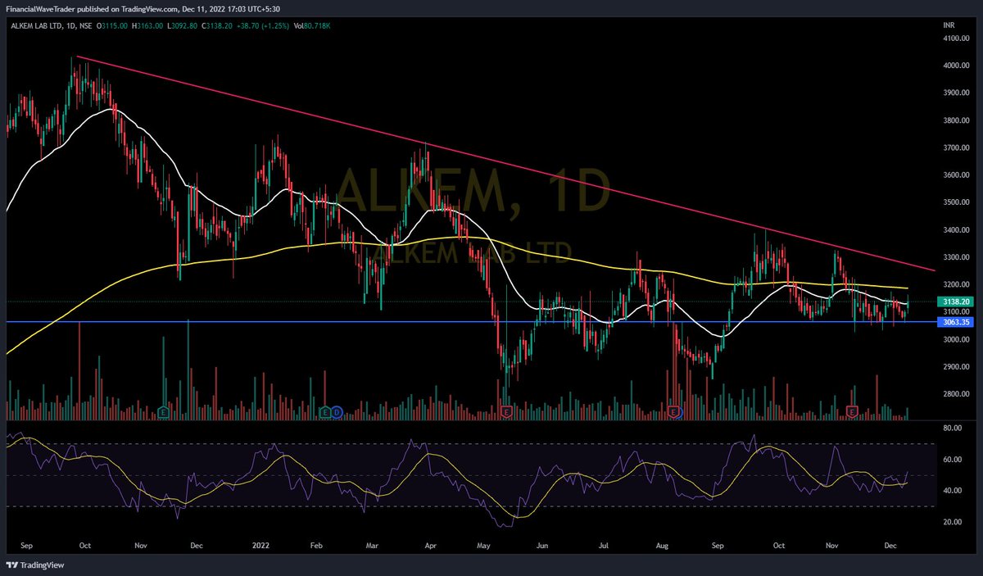This screenshot has width=983, height=576.
Task: Click the 4100.00 price axis label
Action: (x=955, y=39)
